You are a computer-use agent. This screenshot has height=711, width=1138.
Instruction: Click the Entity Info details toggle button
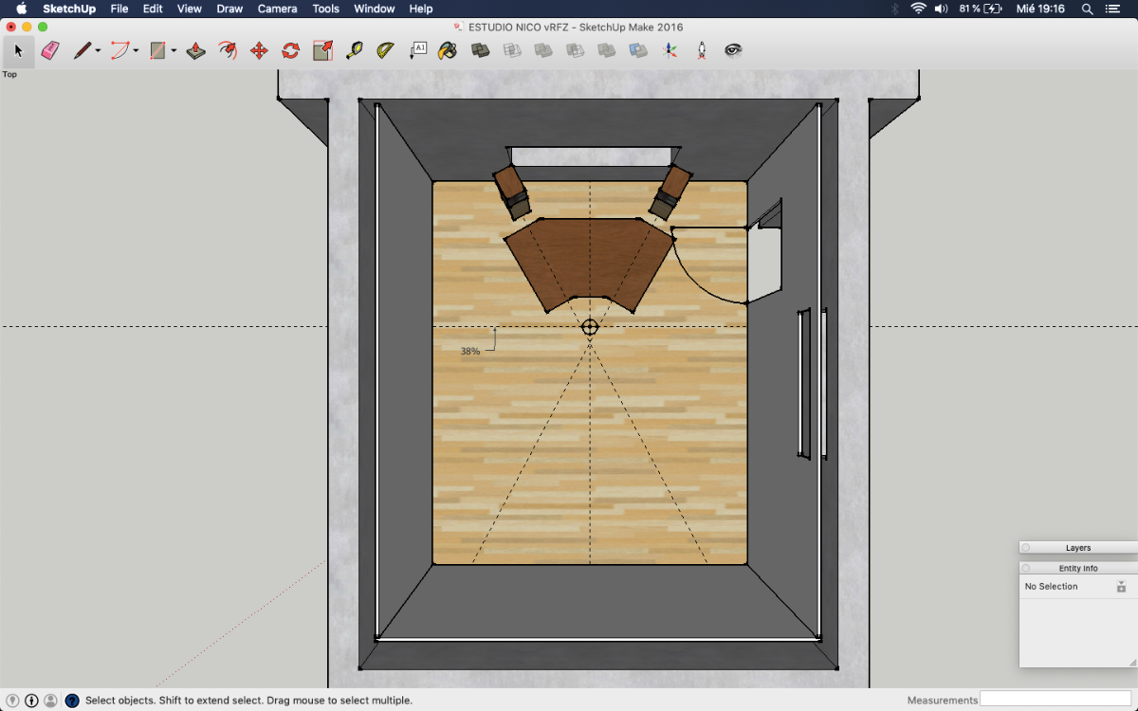coord(1121,587)
